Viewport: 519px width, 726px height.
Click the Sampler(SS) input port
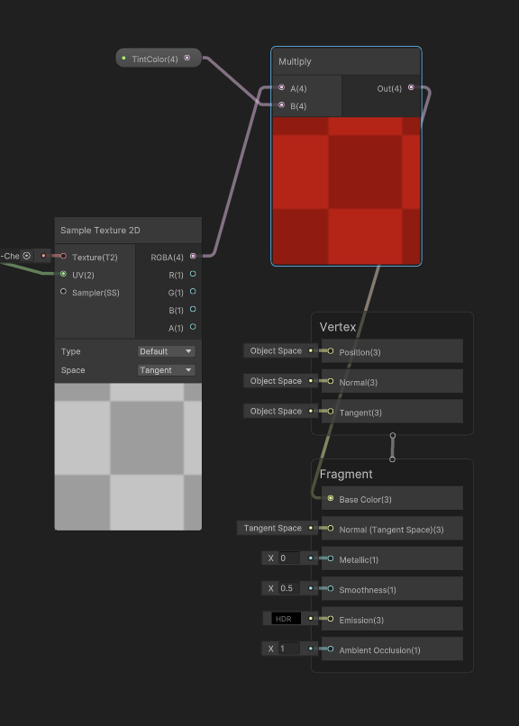pos(63,291)
